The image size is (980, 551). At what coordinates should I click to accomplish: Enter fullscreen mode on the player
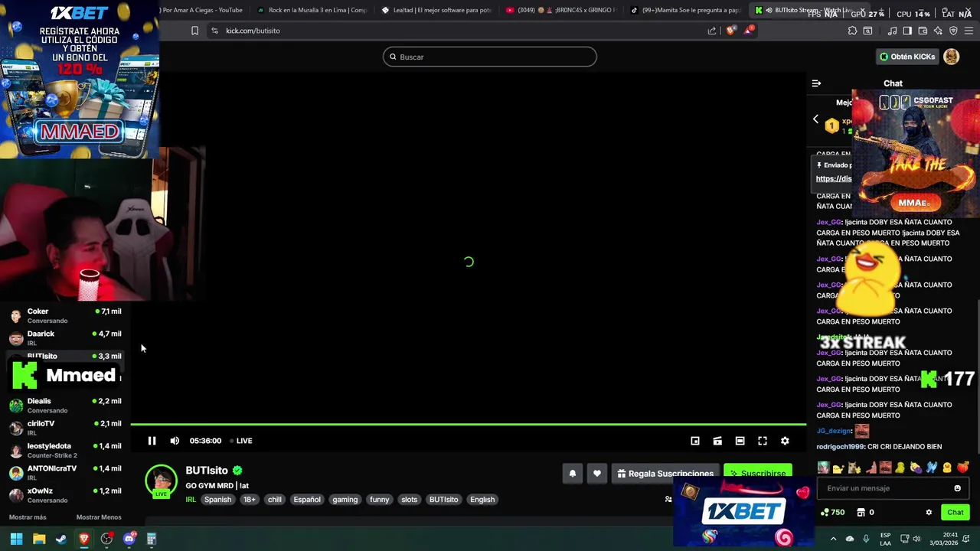click(763, 441)
